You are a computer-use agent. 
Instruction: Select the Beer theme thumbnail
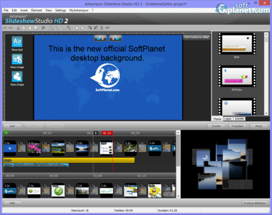[x=237, y=44]
